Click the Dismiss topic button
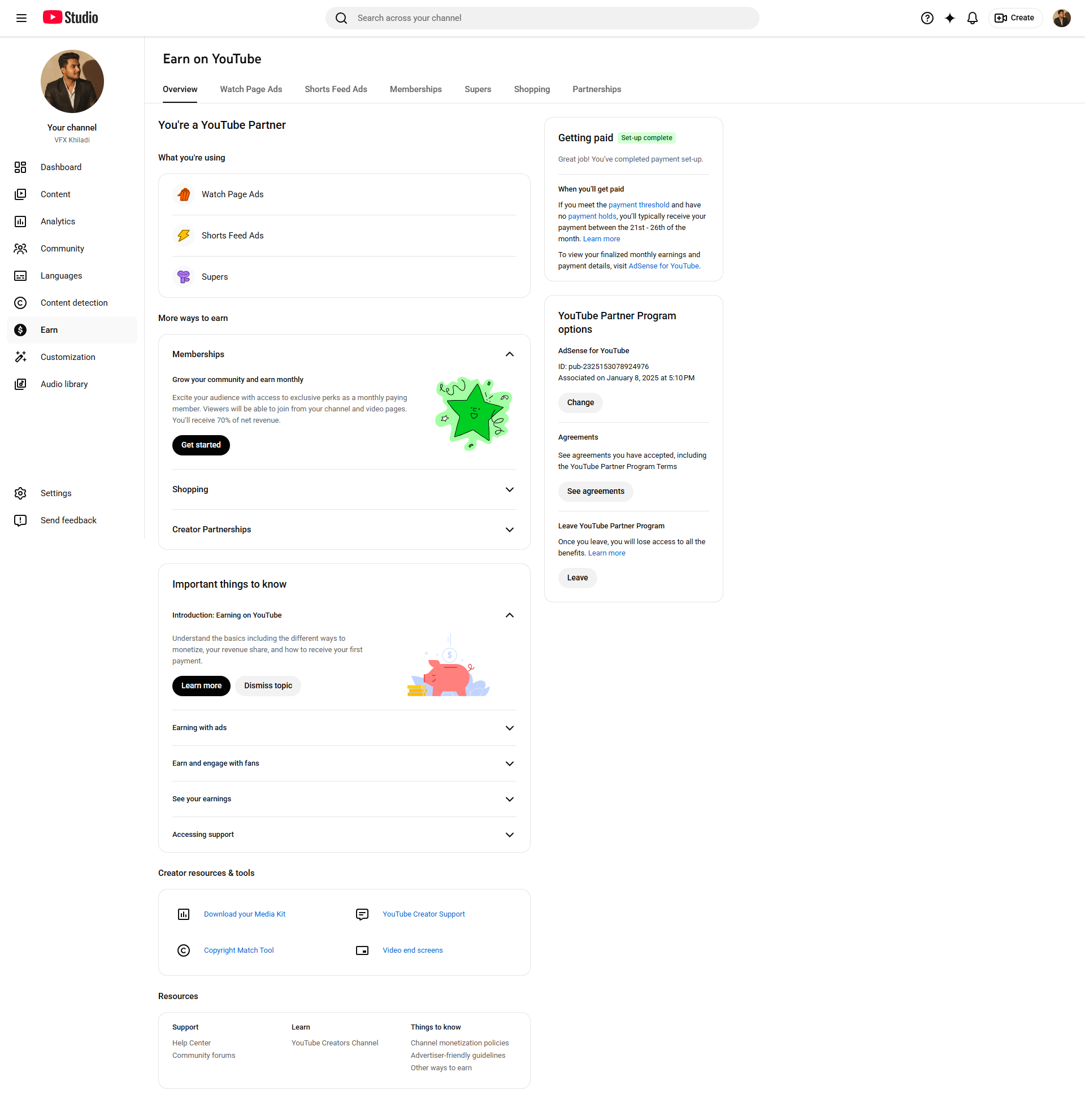Image resolution: width=1085 pixels, height=1107 pixels. click(x=268, y=686)
